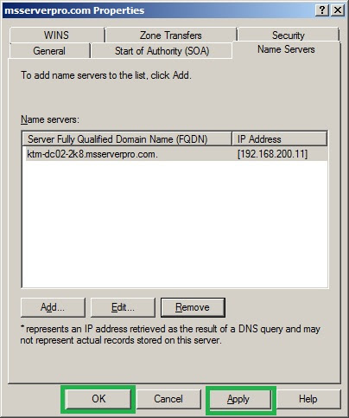Click the Name Servers tab
Image resolution: width=349 pixels, height=418 pixels.
click(x=286, y=49)
